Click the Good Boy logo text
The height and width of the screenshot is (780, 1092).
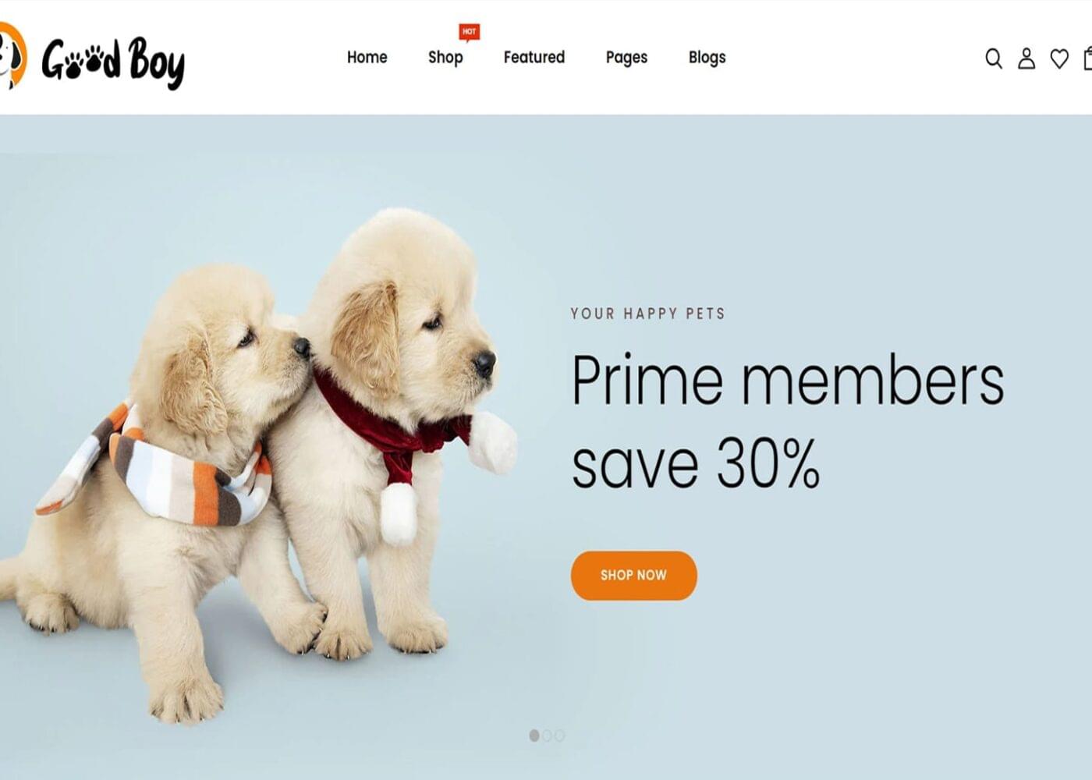coord(113,61)
